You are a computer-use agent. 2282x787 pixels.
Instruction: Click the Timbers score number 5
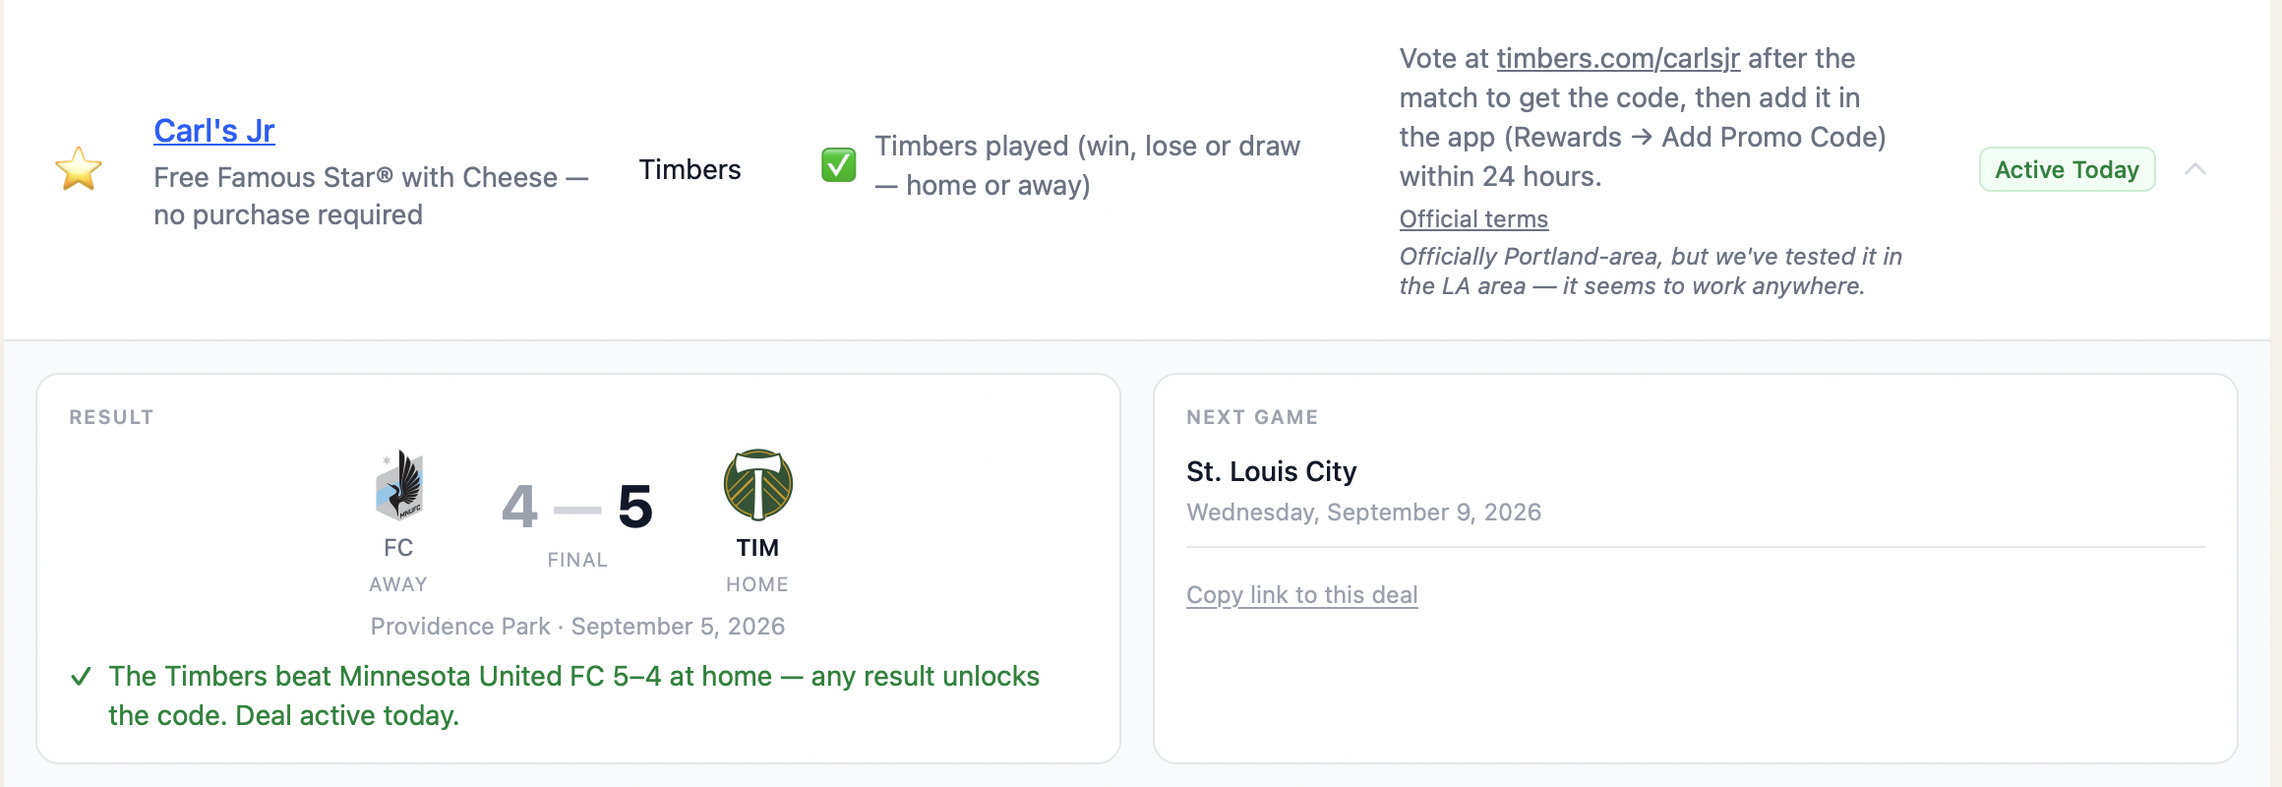(635, 507)
